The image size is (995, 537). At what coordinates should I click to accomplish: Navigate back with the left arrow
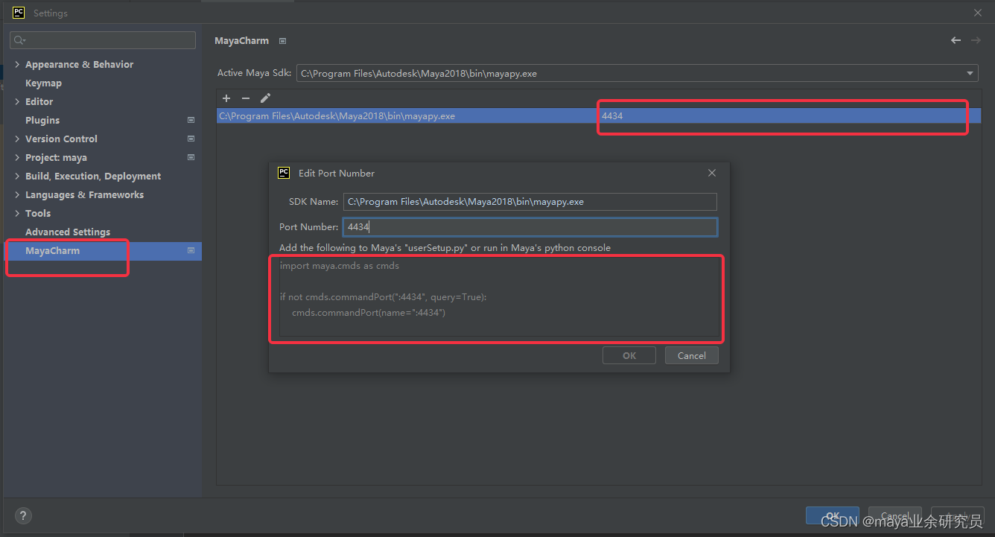956,40
